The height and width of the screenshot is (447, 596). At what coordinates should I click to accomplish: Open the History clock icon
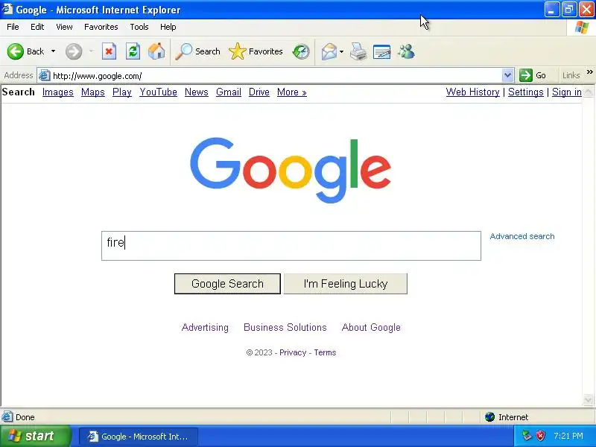(301, 51)
